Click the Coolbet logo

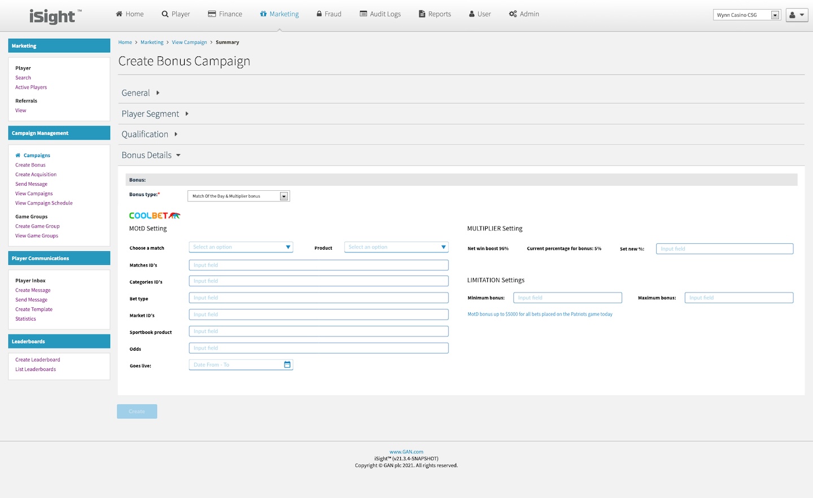[x=154, y=216]
